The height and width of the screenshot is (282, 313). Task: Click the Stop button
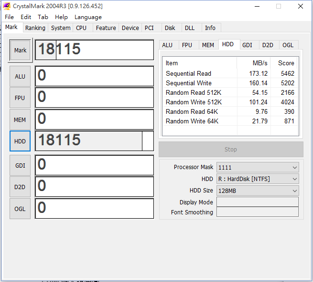point(231,149)
